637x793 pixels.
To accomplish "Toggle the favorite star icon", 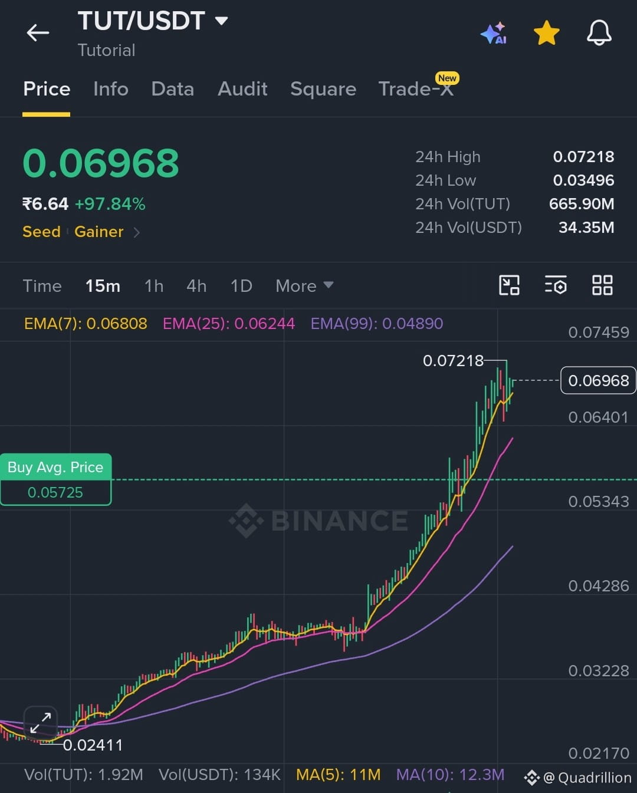I will coord(547,33).
